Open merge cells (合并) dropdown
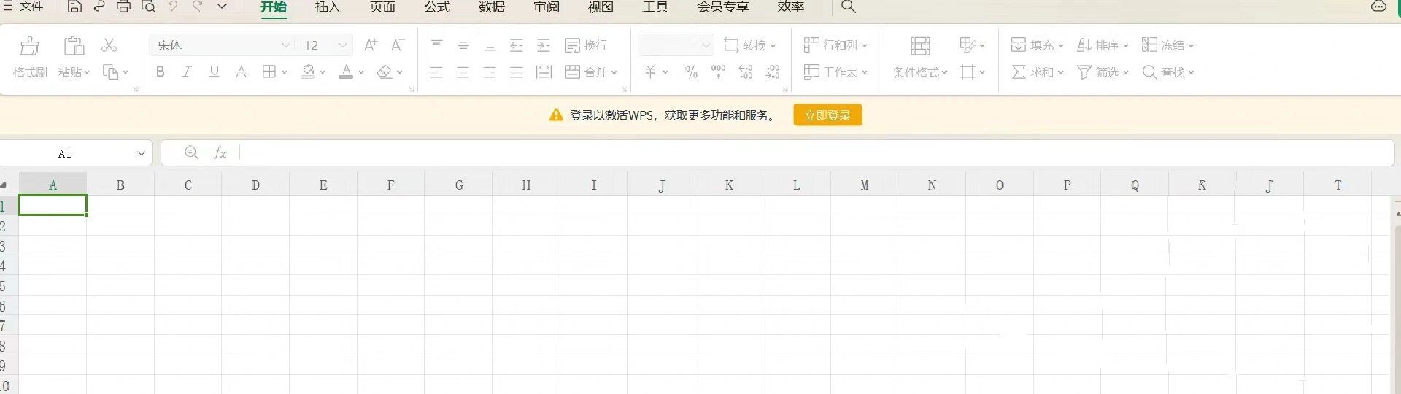The width and height of the screenshot is (1401, 394). 614,72
